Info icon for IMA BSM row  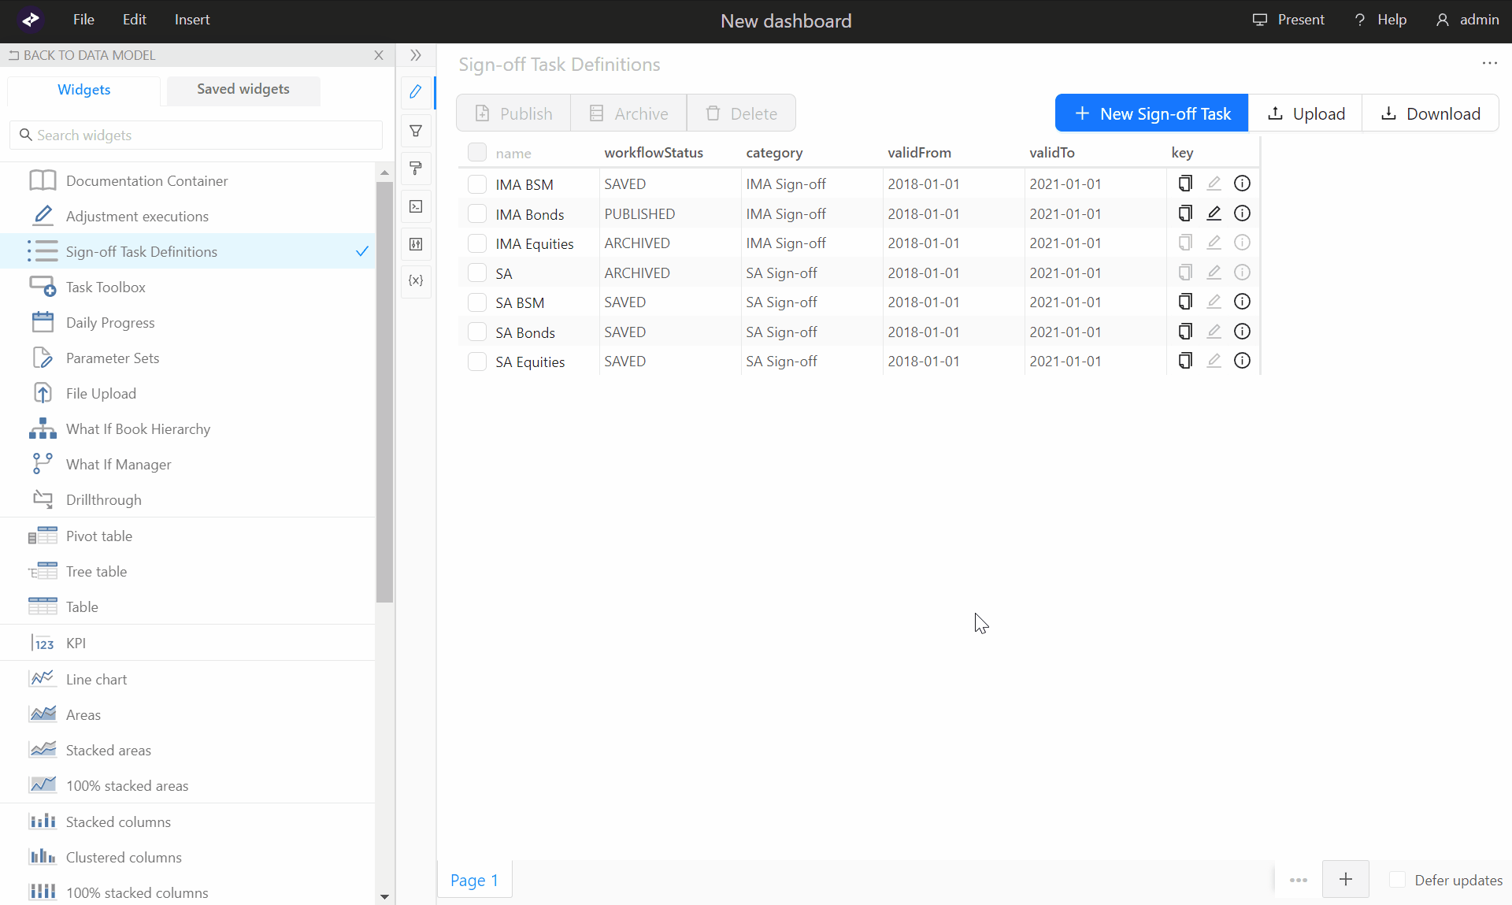1242,184
